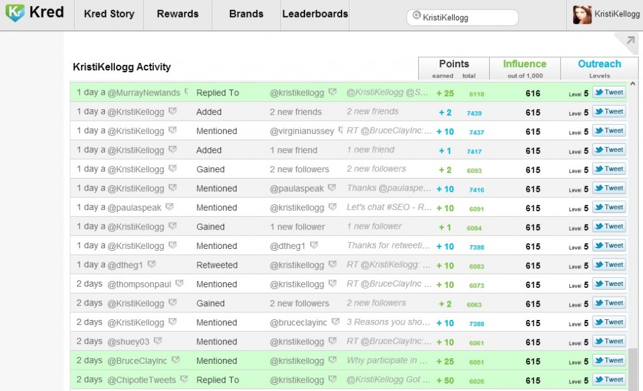Image resolution: width=643 pixels, height=391 pixels.
Task: Click Kred badge icon beside @bruceclayinc recipient
Action: (x=335, y=322)
